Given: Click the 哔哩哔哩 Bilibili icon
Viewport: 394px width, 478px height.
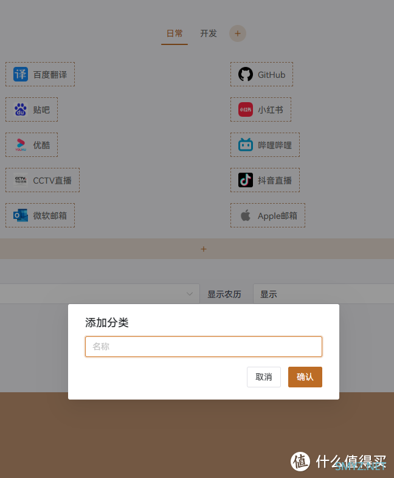Looking at the screenshot, I should pos(246,145).
